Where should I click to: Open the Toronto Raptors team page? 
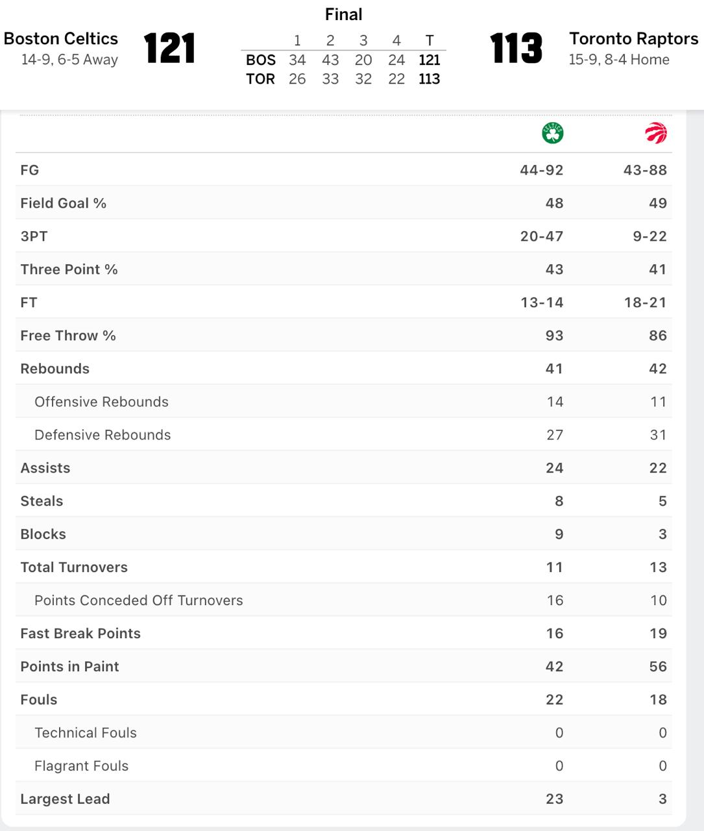point(633,39)
